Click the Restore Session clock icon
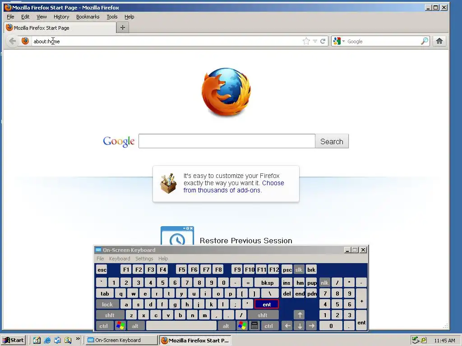The height and width of the screenshot is (346, 462). tap(177, 236)
